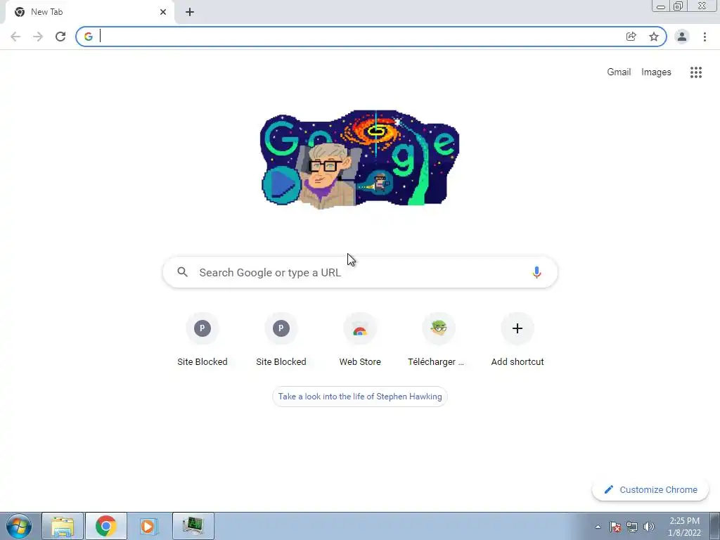Click the taskbar clock showing 2:25 PM
The height and width of the screenshot is (540, 720).
coord(684,527)
